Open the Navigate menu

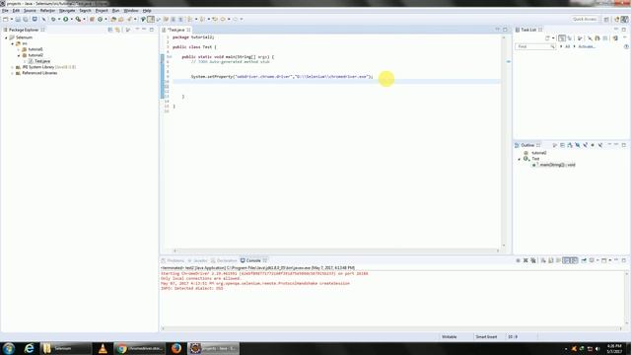tap(67, 11)
